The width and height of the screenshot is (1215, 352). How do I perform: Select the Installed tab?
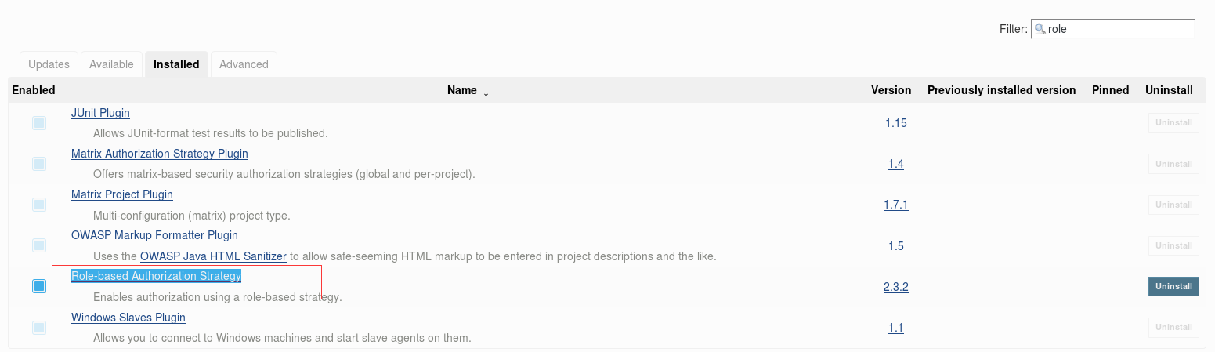coord(176,64)
